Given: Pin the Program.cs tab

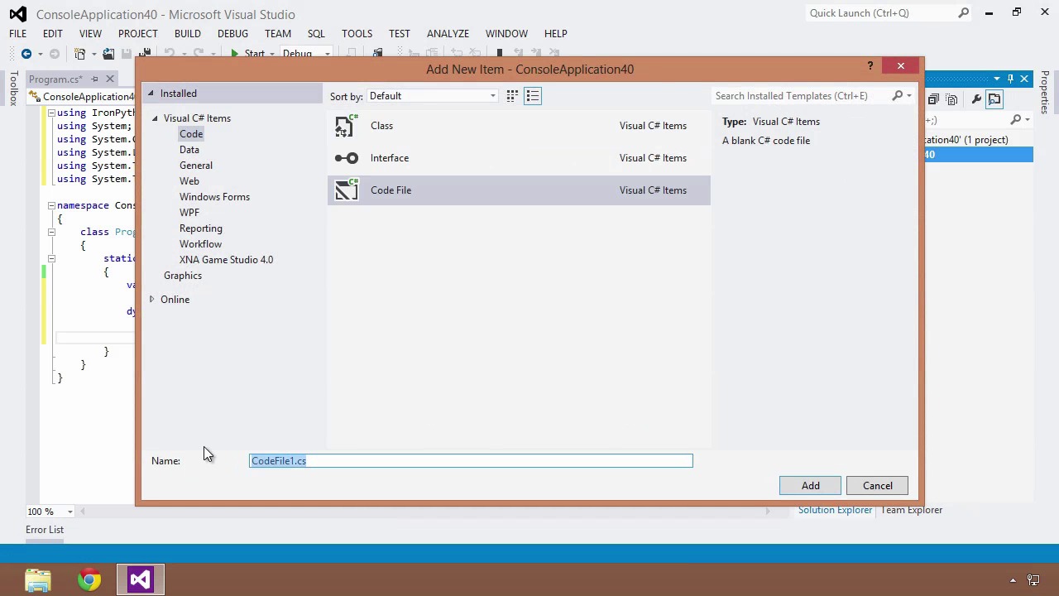Looking at the screenshot, I should click(94, 79).
